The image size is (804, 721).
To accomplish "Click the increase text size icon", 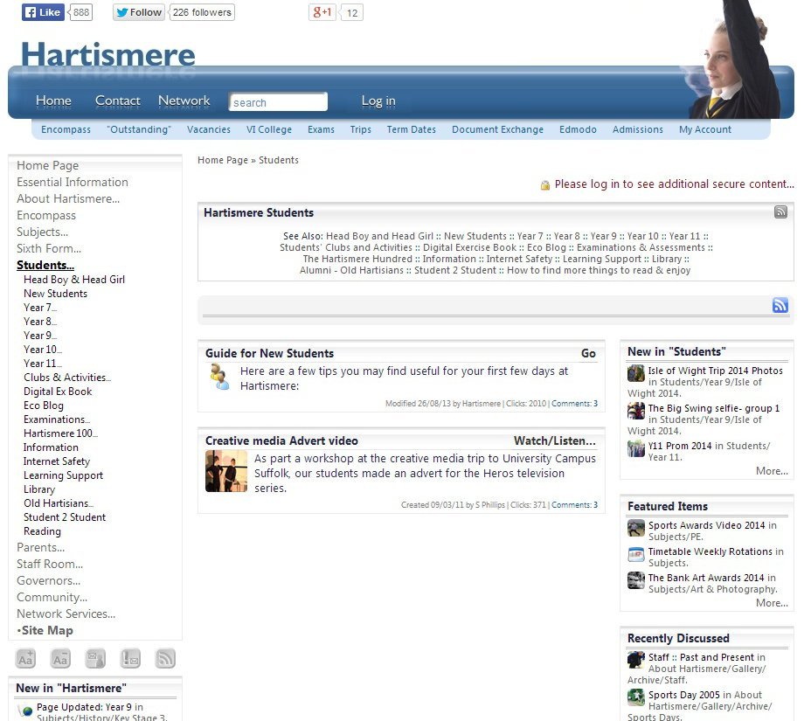I will click(26, 659).
